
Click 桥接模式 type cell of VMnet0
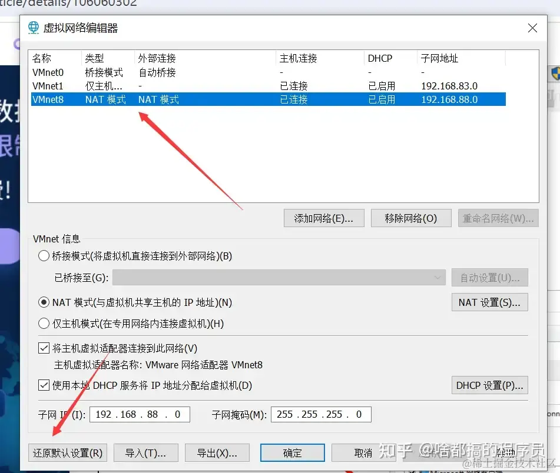tap(104, 72)
